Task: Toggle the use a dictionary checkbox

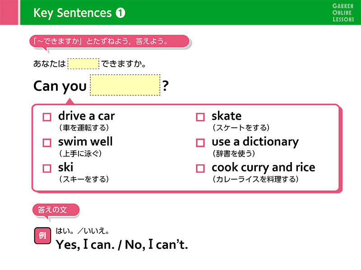Action: click(200, 143)
